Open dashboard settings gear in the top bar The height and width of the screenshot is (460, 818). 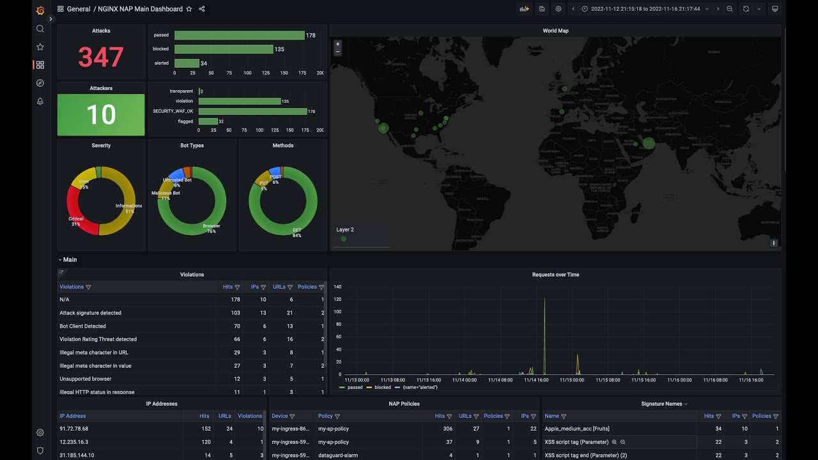[x=559, y=9]
